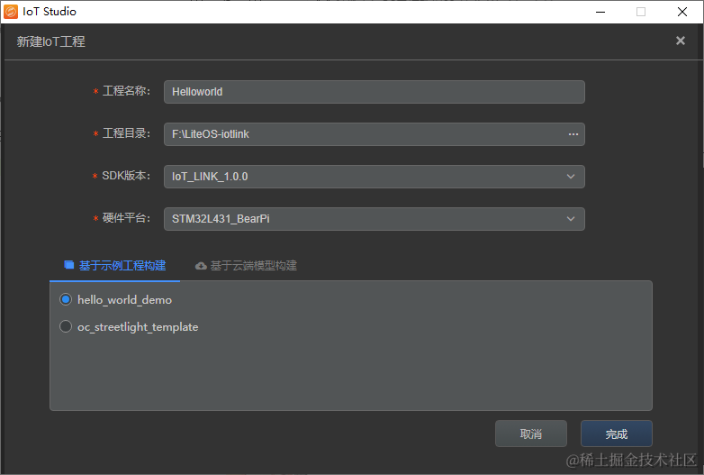Click the 新建IoT工程 dialog title
This screenshot has height=475, width=704.
coord(50,41)
